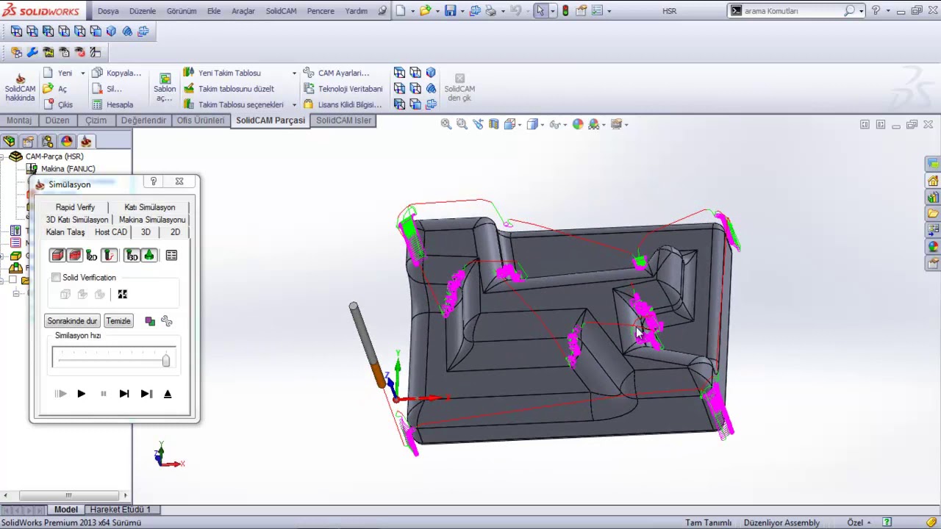The width and height of the screenshot is (941, 529).
Task: Open the dropdown beside the Save icon
Action: click(x=462, y=11)
